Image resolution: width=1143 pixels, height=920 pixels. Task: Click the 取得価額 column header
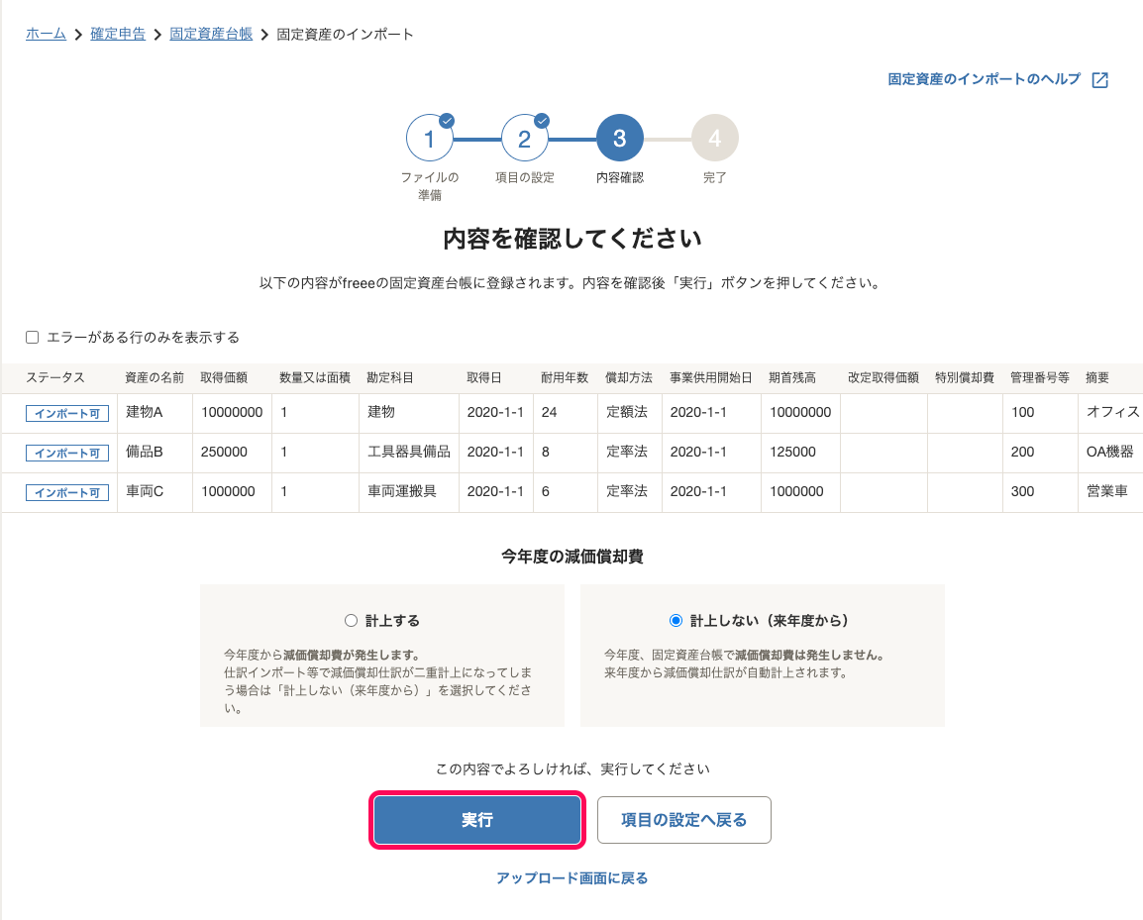click(224, 377)
